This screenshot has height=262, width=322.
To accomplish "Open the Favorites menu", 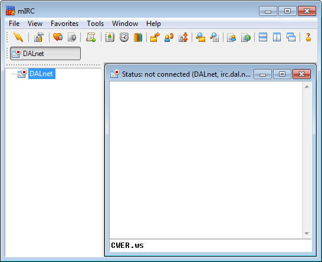I will (64, 24).
